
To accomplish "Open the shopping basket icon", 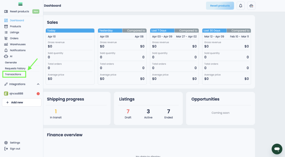I will 251,6.
